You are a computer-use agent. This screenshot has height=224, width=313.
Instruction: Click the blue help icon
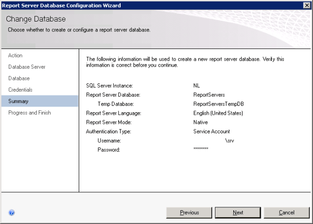click(x=12, y=213)
